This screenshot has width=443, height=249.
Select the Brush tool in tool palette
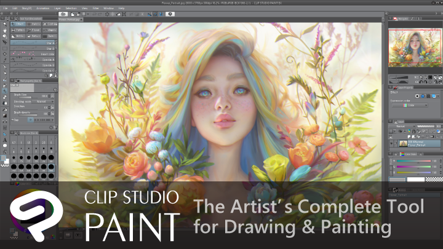4,79
